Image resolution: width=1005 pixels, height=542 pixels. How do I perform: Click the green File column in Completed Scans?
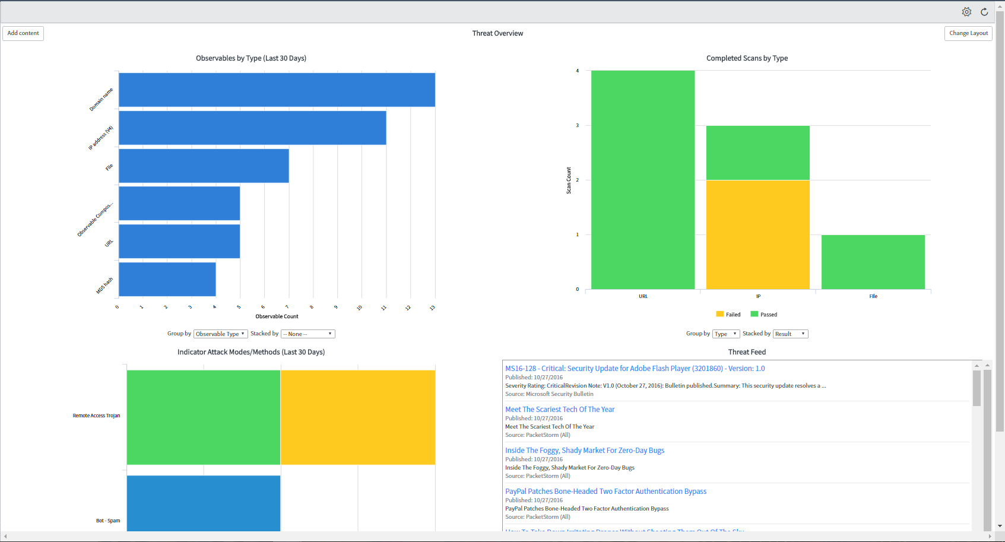pos(873,262)
